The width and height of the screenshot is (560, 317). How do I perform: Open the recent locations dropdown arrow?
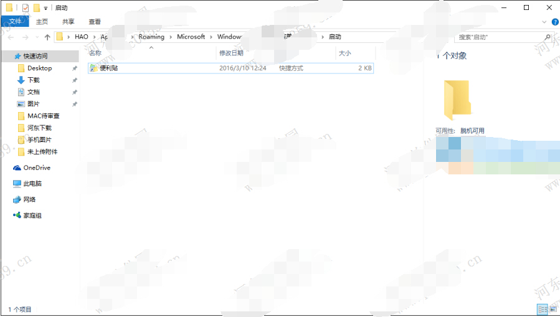[x=37, y=37]
